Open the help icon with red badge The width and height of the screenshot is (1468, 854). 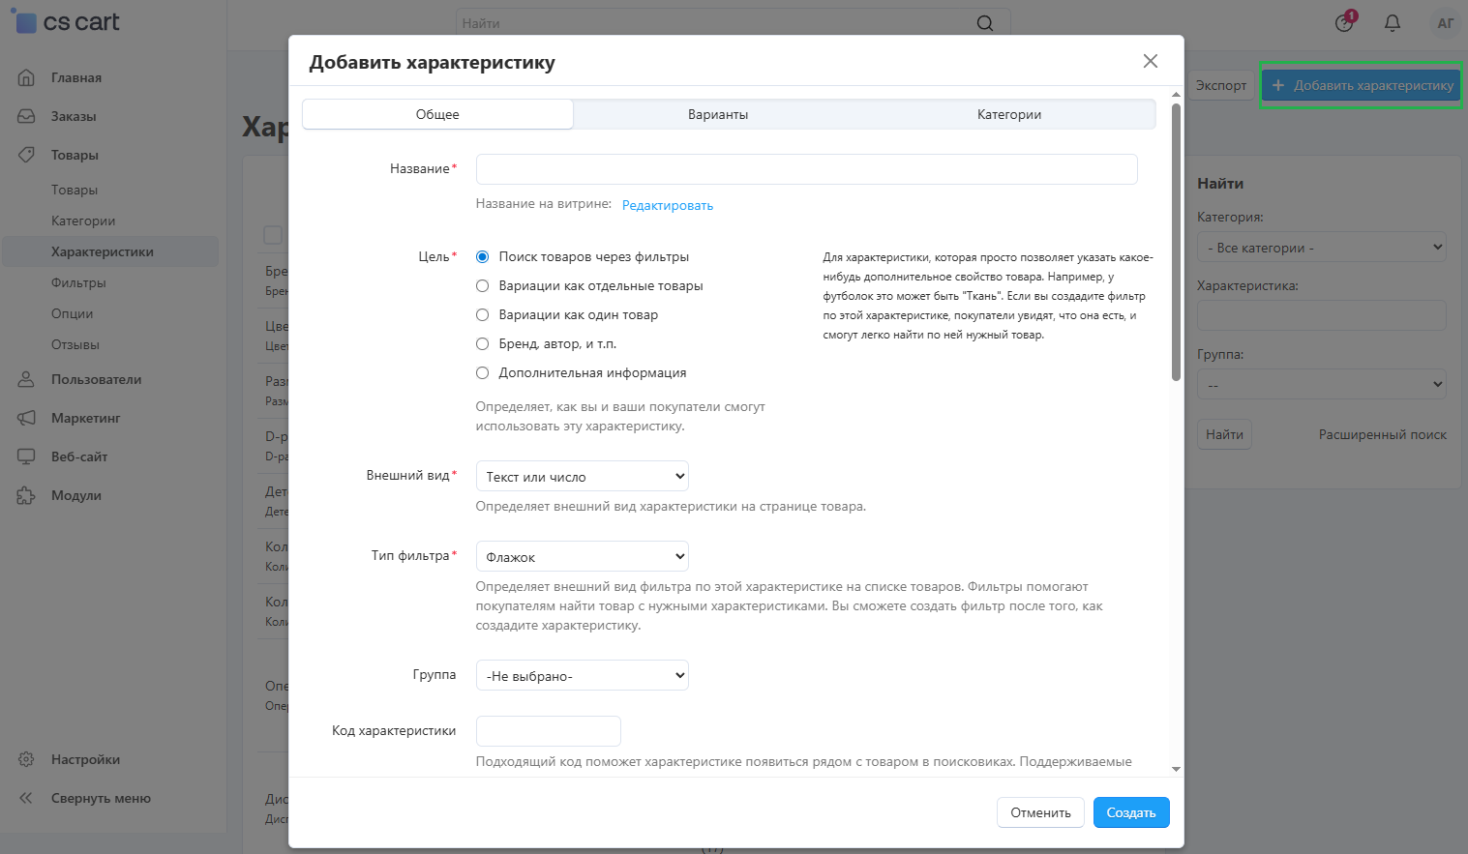1345,22
